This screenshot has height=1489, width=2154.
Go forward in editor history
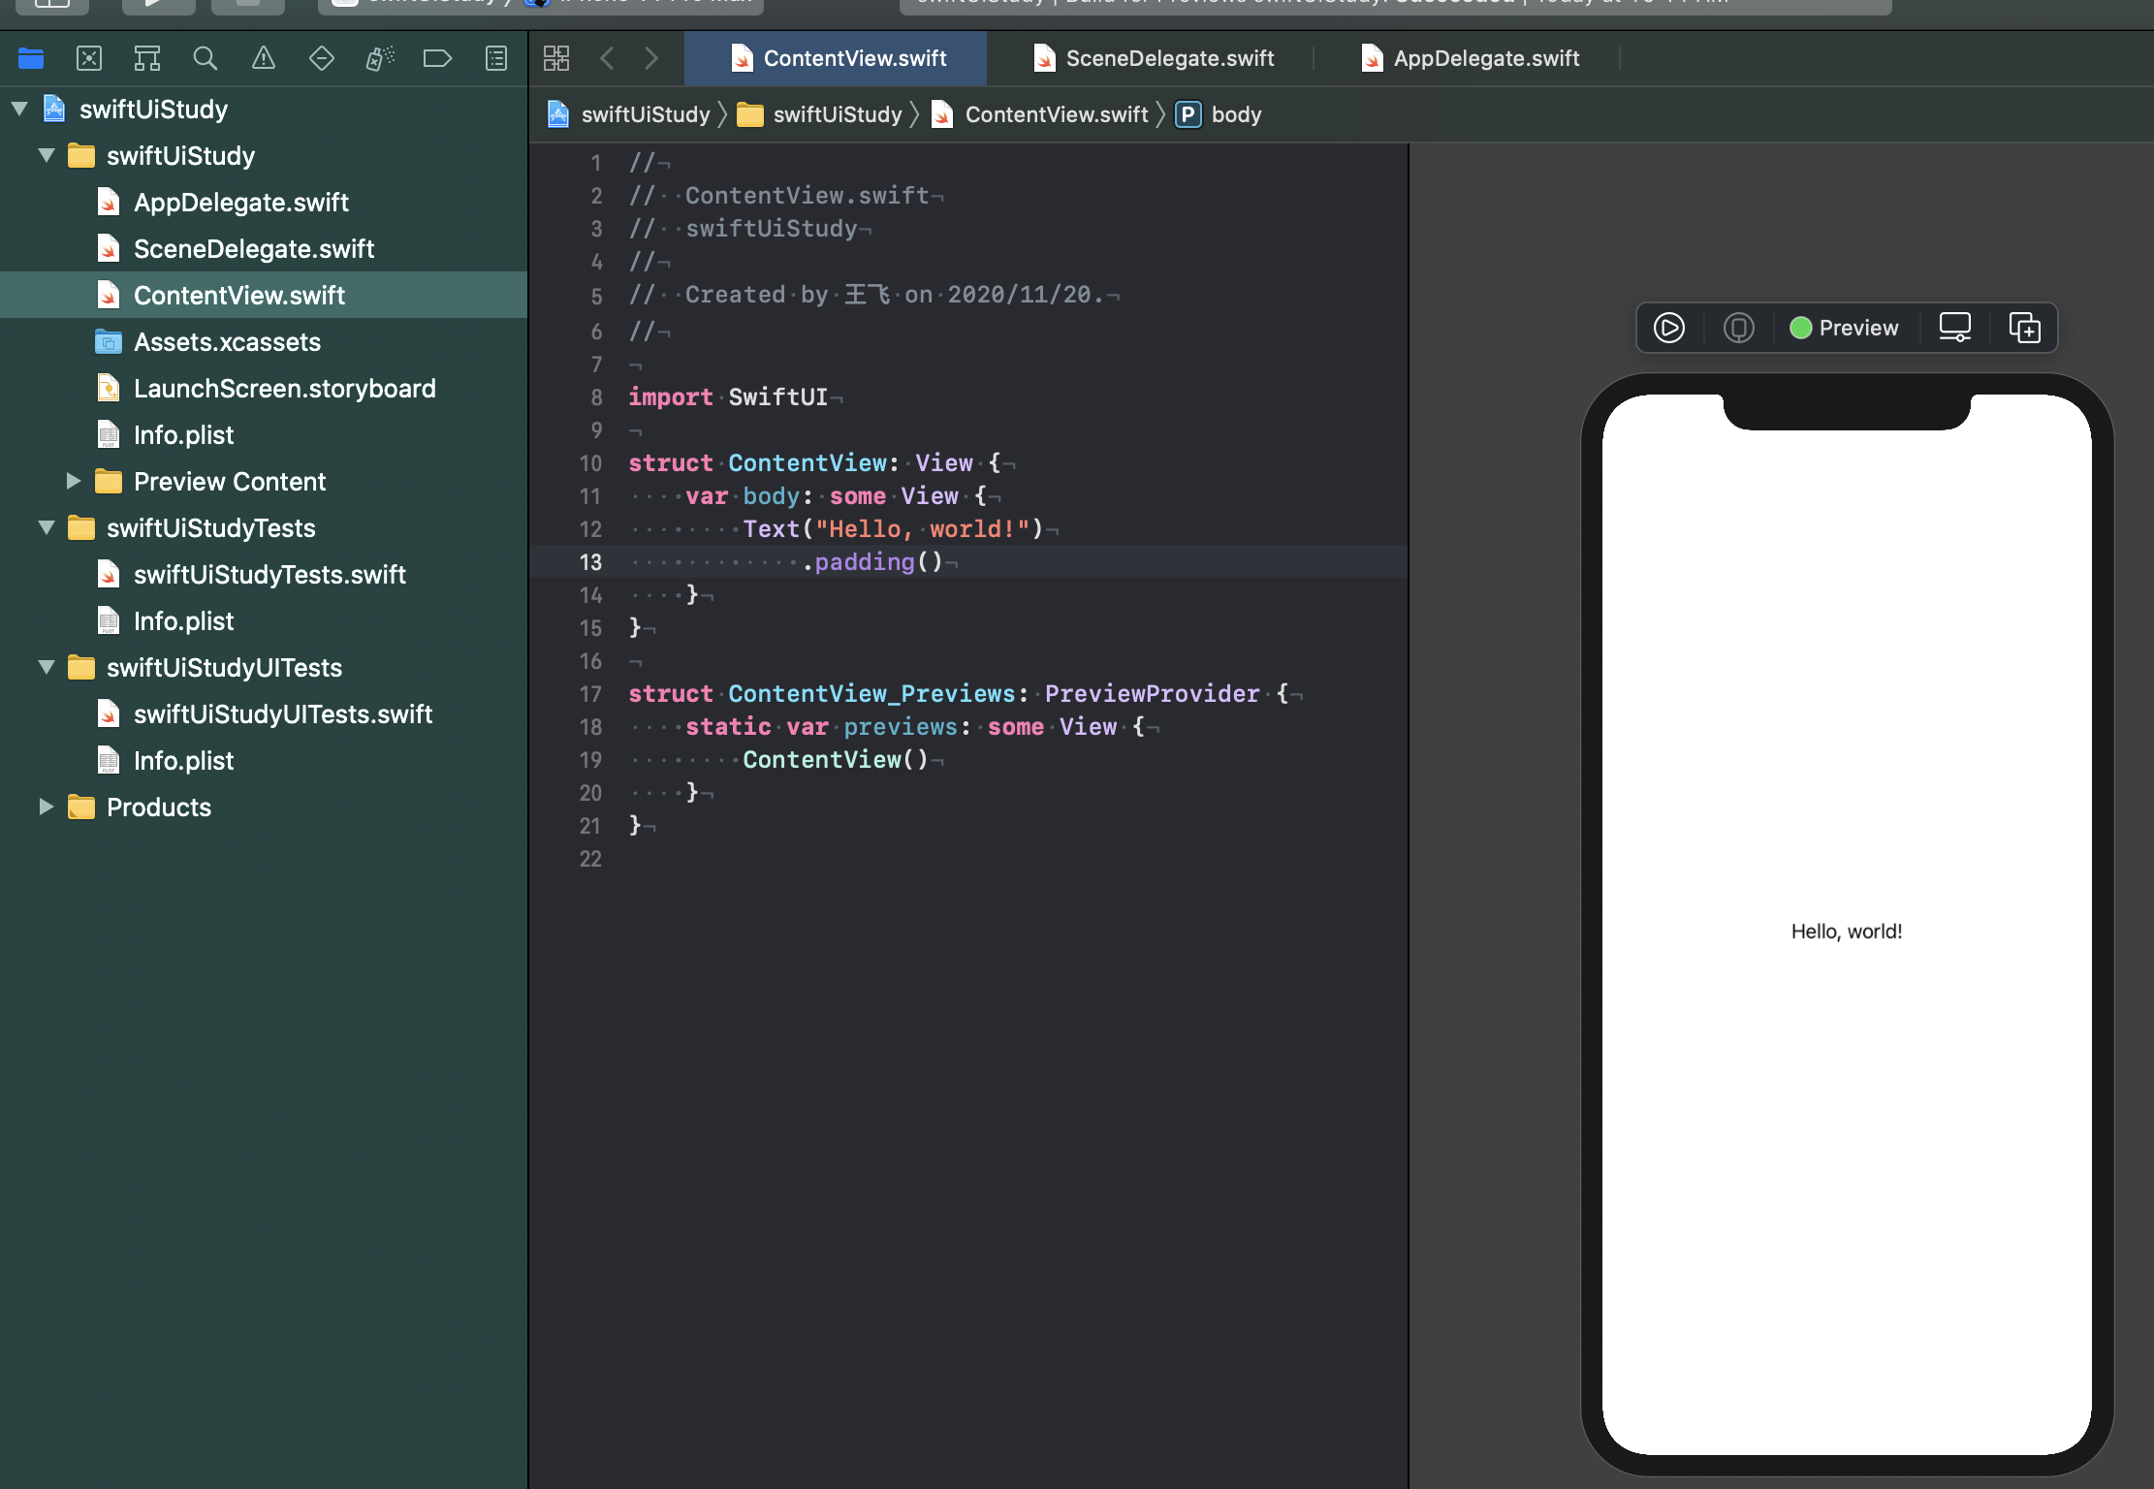(x=651, y=58)
